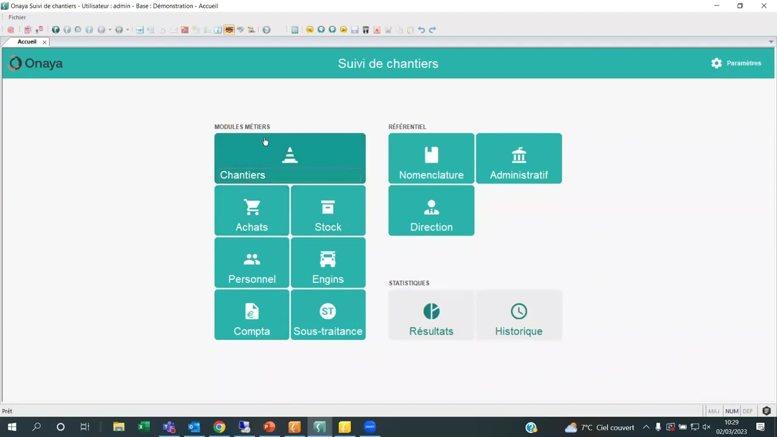Viewport: 777px width, 437px height.
Task: Click the MODULES MÉTIERS heading
Action: [x=242, y=127]
